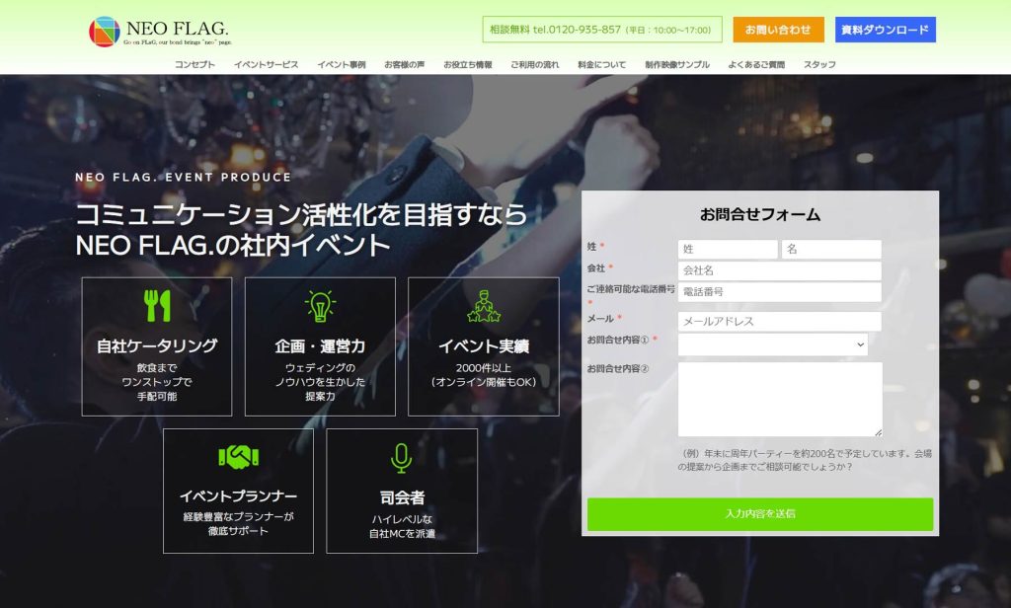Open the イベントサービス navigation item
Viewport: 1011px width, 608px height.
tap(268, 64)
